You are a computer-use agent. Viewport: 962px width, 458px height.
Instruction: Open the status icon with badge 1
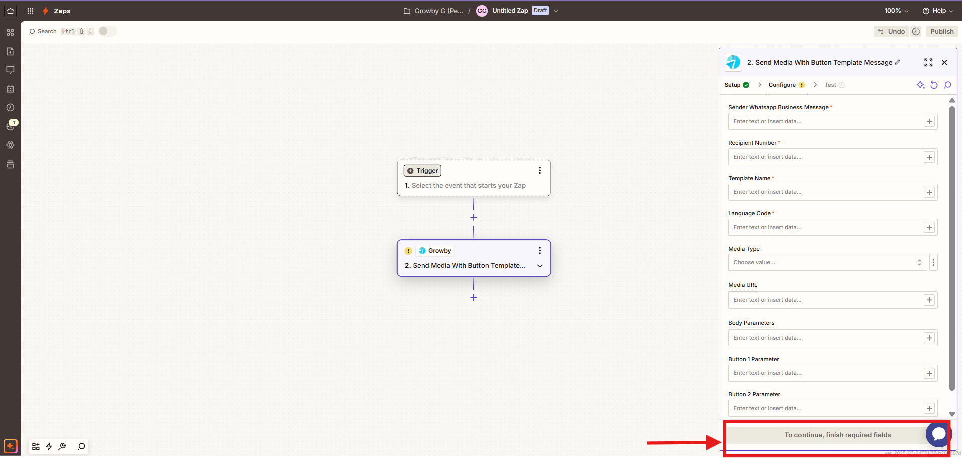(x=10, y=126)
